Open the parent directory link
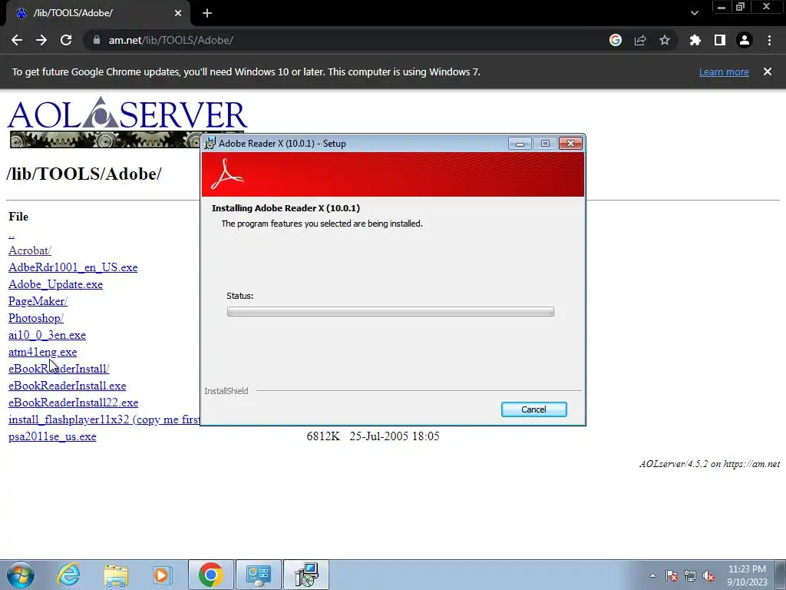 tap(11, 234)
